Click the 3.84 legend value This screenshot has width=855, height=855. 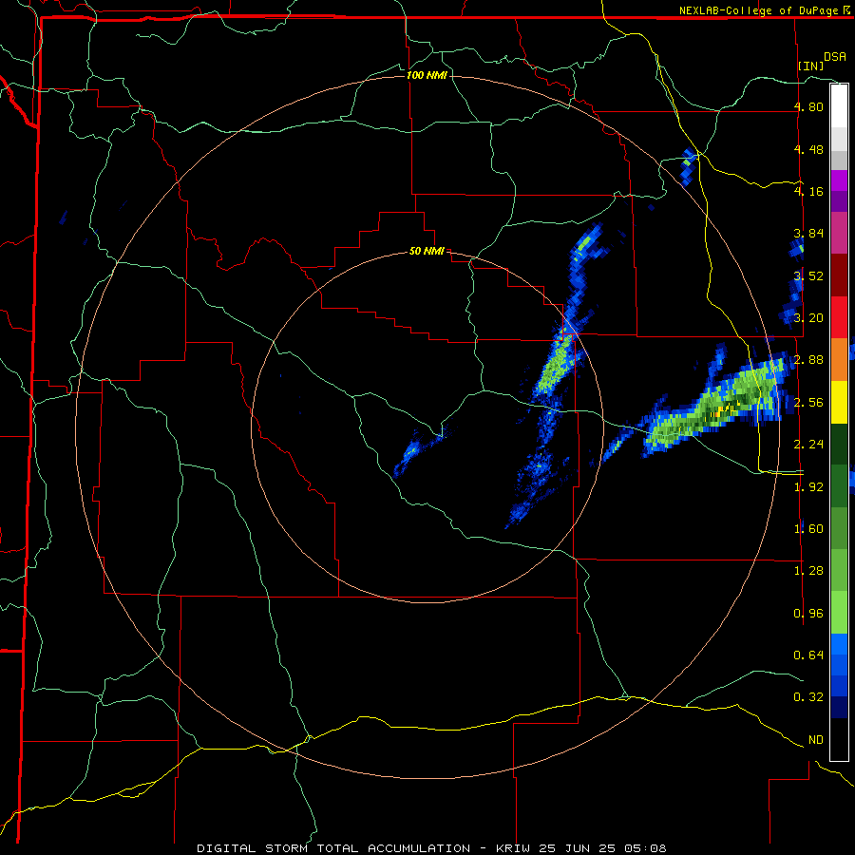tap(808, 234)
